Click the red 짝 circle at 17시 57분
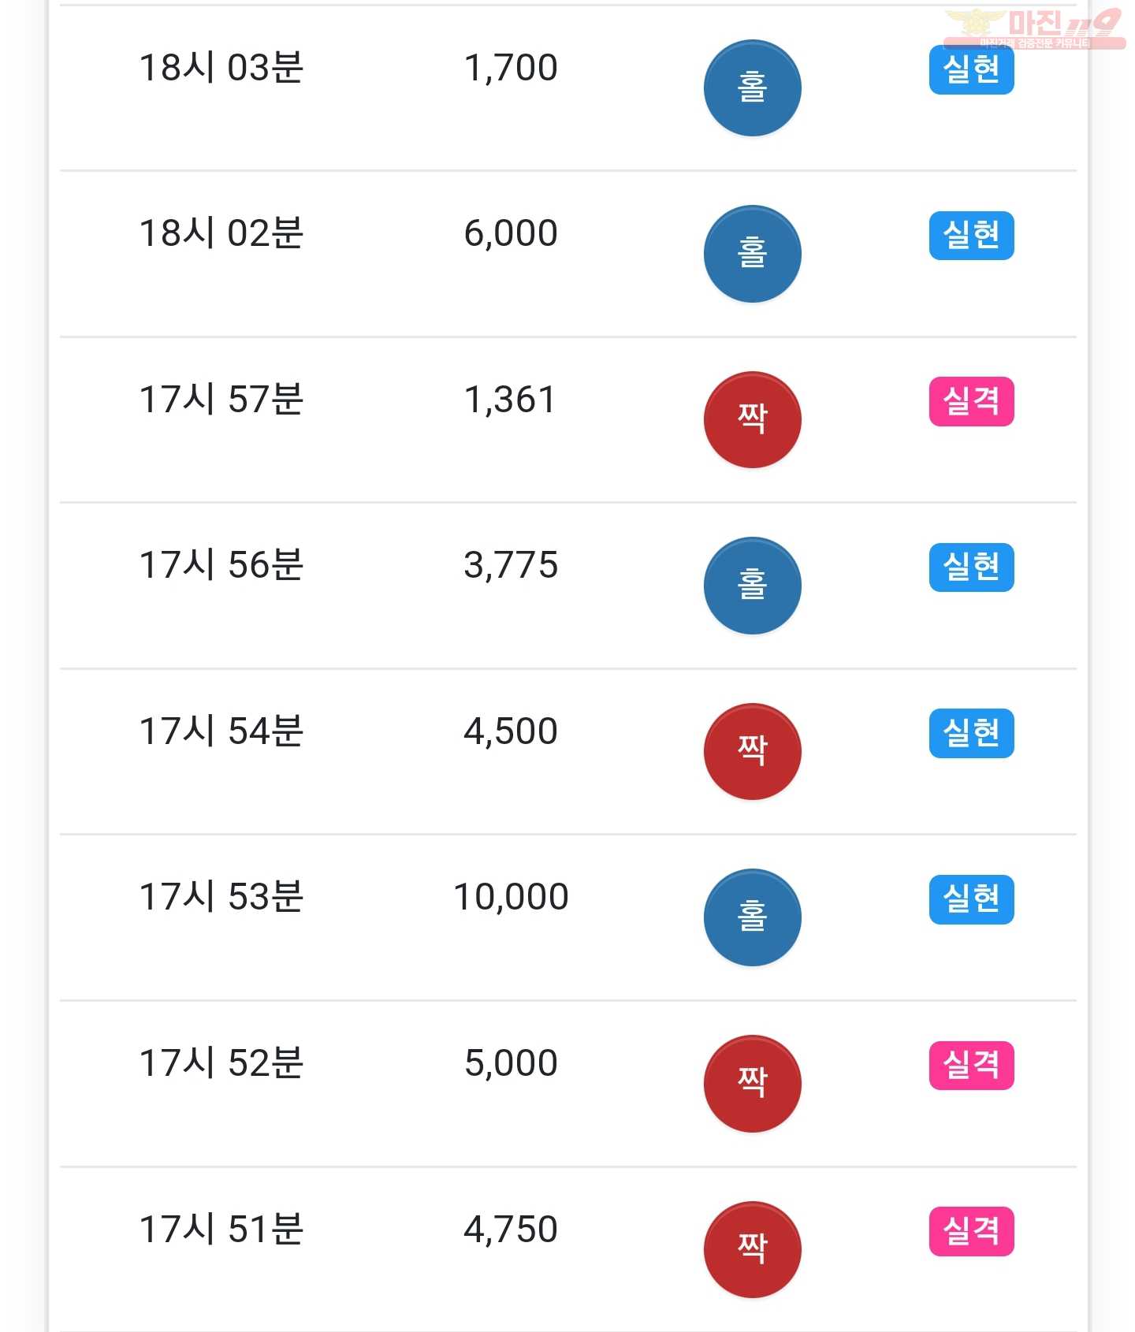Screen dimensions: 1135x1332 pyautogui.click(x=752, y=419)
